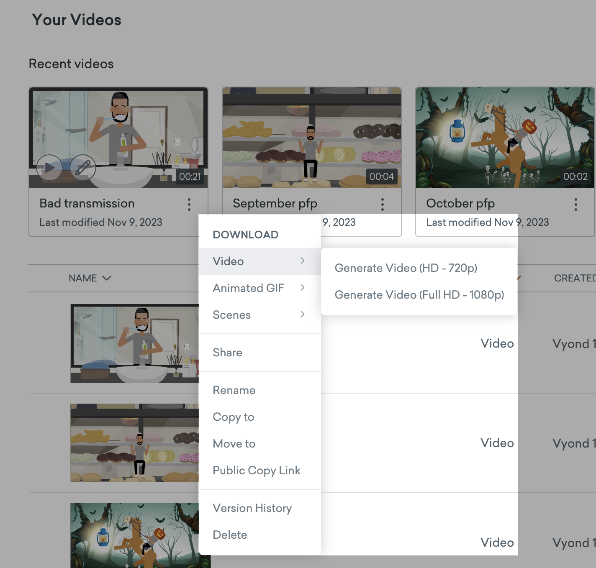Screen dimensions: 596x568
Task: Choose Animated GIF in download menu
Action: [260, 288]
